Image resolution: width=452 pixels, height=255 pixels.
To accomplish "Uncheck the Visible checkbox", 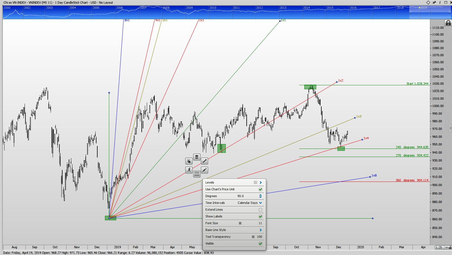I will [x=261, y=244].
